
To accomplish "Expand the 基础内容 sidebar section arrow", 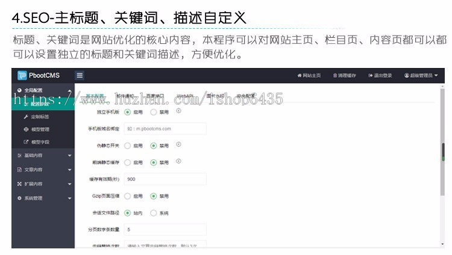I will point(69,155).
